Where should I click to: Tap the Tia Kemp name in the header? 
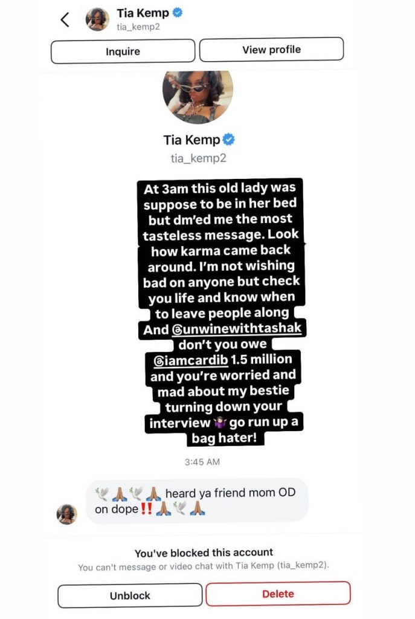point(143,13)
